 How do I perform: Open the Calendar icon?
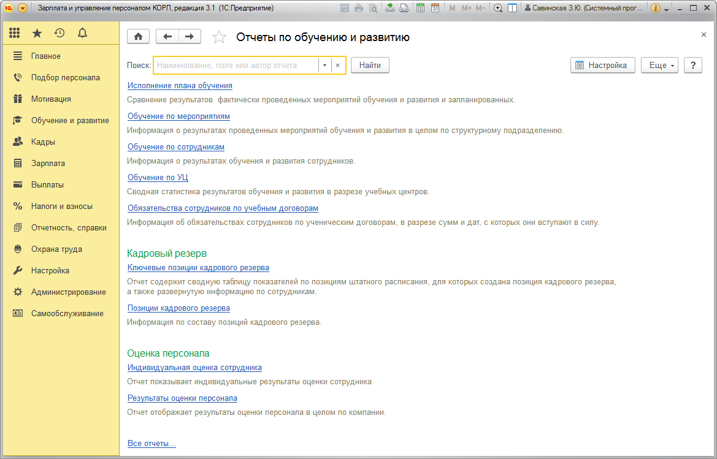[435, 8]
